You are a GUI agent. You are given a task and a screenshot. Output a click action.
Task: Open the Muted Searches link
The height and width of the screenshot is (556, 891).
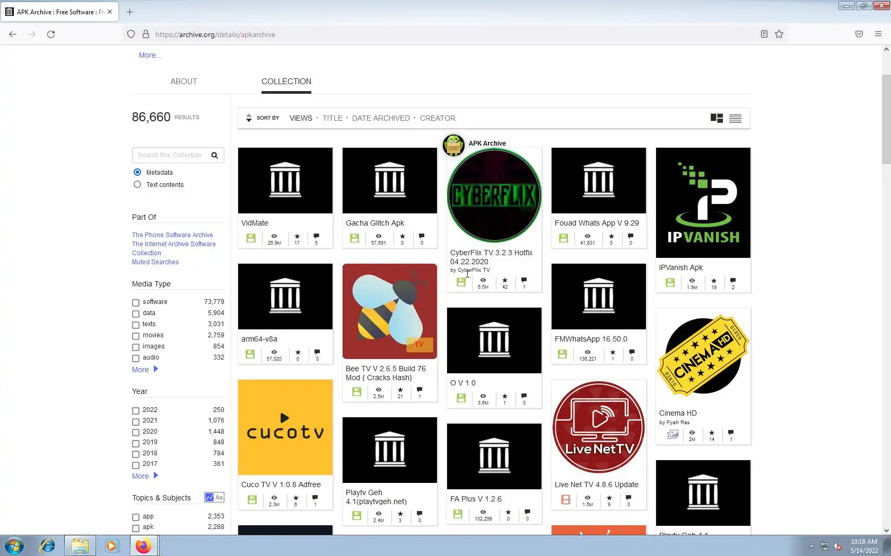[x=155, y=262]
